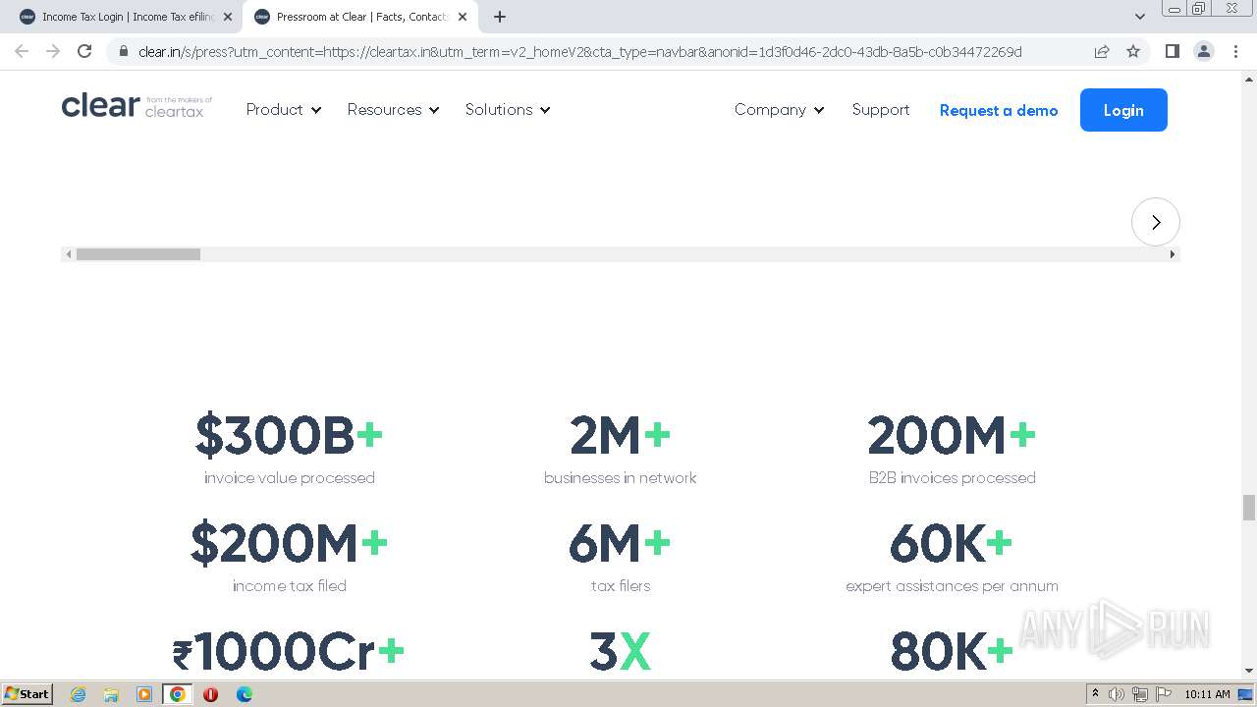Open the Support page

(881, 110)
